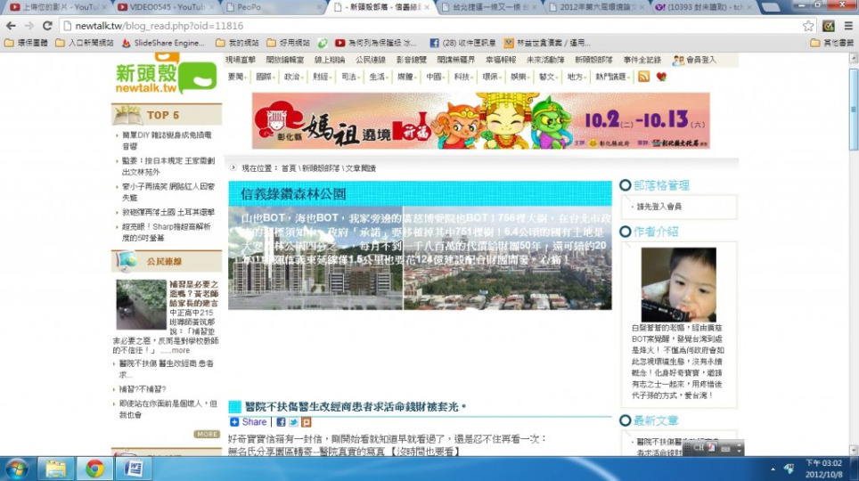
Task: Click the MORE button under 公民連線
Action: (x=207, y=434)
